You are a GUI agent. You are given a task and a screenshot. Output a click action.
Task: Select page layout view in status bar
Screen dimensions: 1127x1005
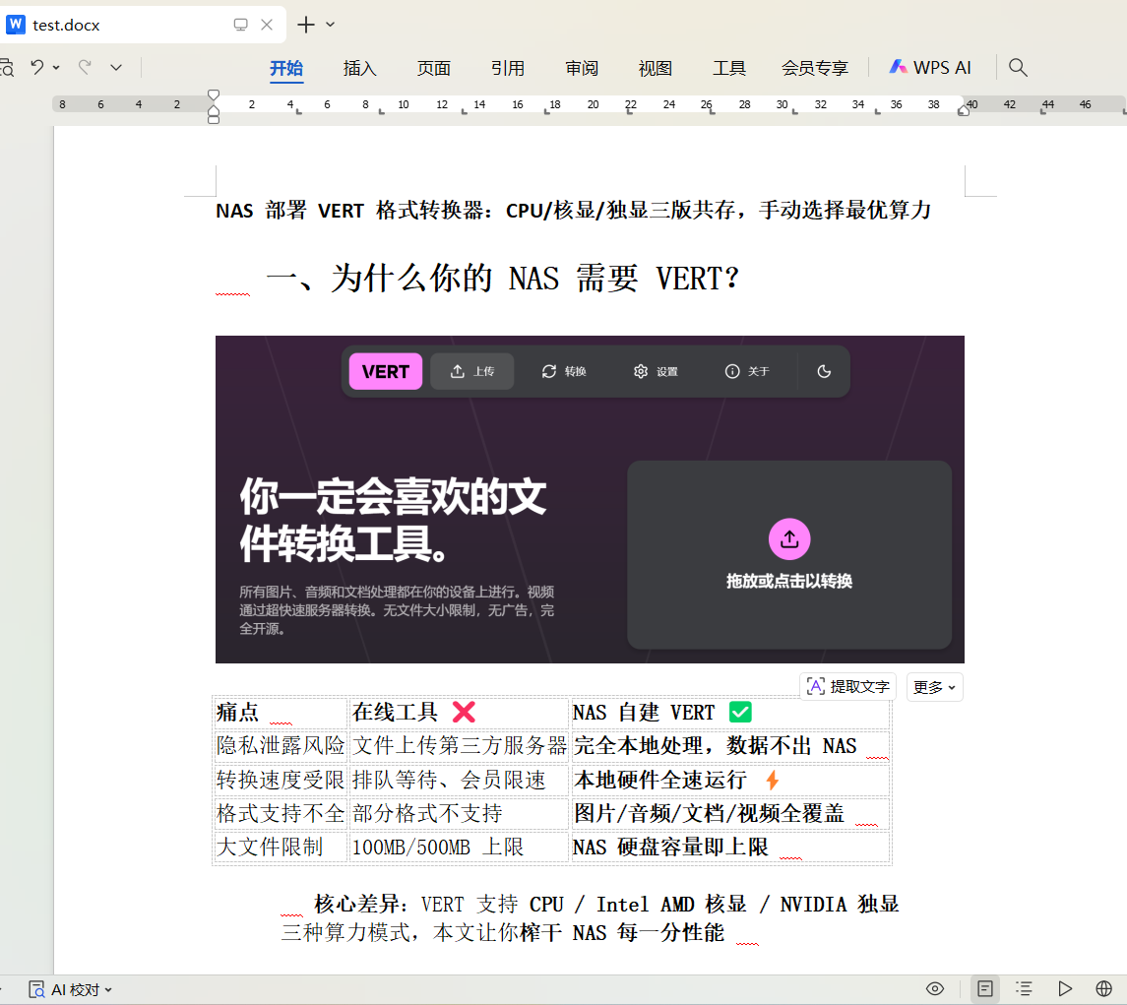(x=984, y=988)
